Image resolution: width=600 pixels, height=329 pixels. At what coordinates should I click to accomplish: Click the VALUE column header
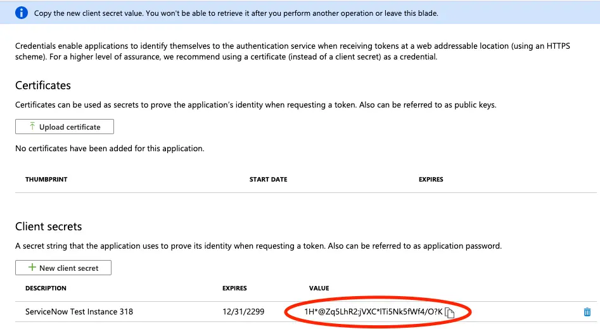[x=319, y=289]
